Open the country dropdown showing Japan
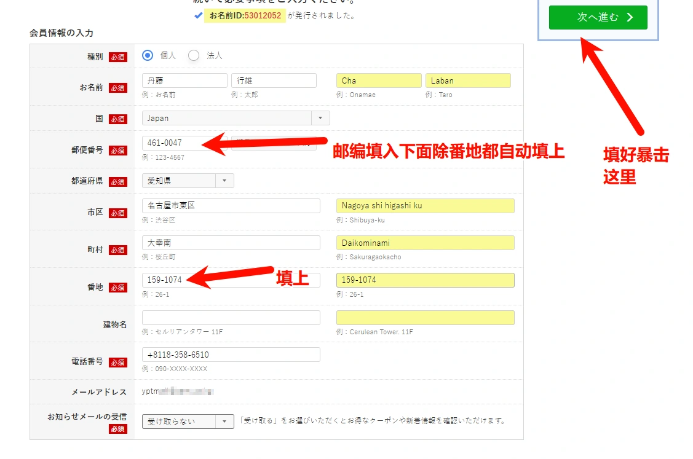Viewport: 693px width, 459px height. [x=236, y=118]
